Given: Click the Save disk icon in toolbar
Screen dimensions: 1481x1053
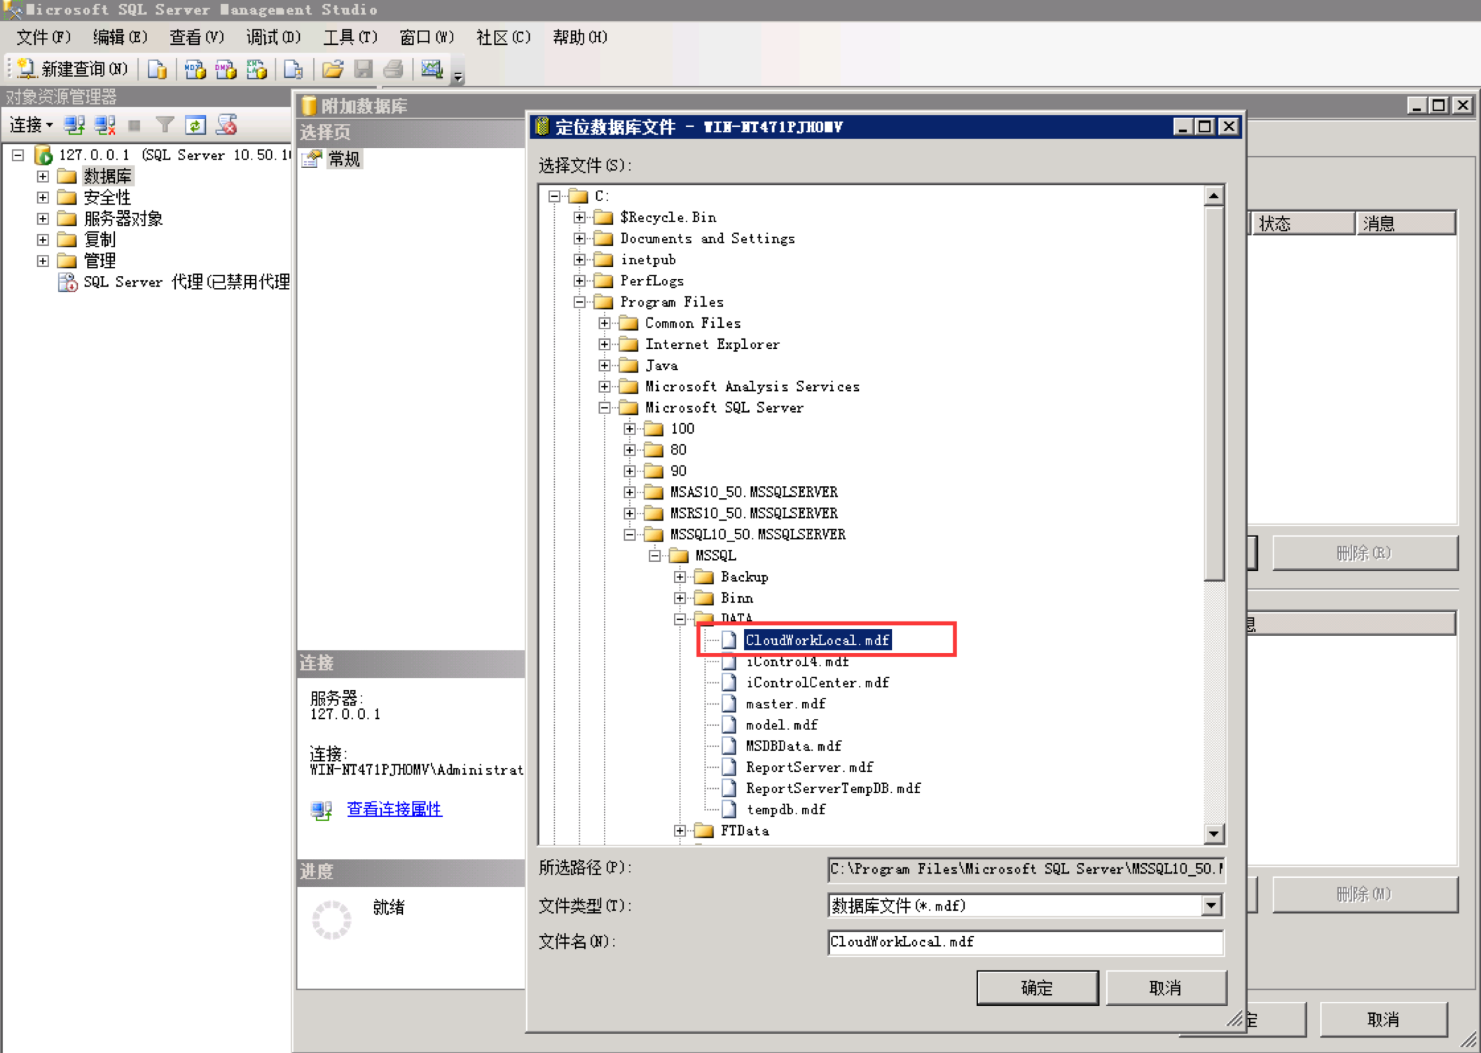Looking at the screenshot, I should tap(363, 69).
